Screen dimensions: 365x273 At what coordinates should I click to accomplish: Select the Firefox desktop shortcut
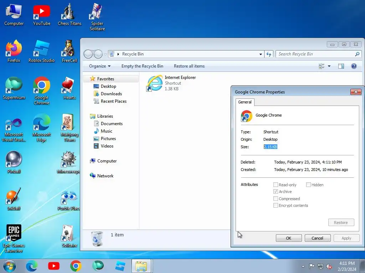coord(14,52)
